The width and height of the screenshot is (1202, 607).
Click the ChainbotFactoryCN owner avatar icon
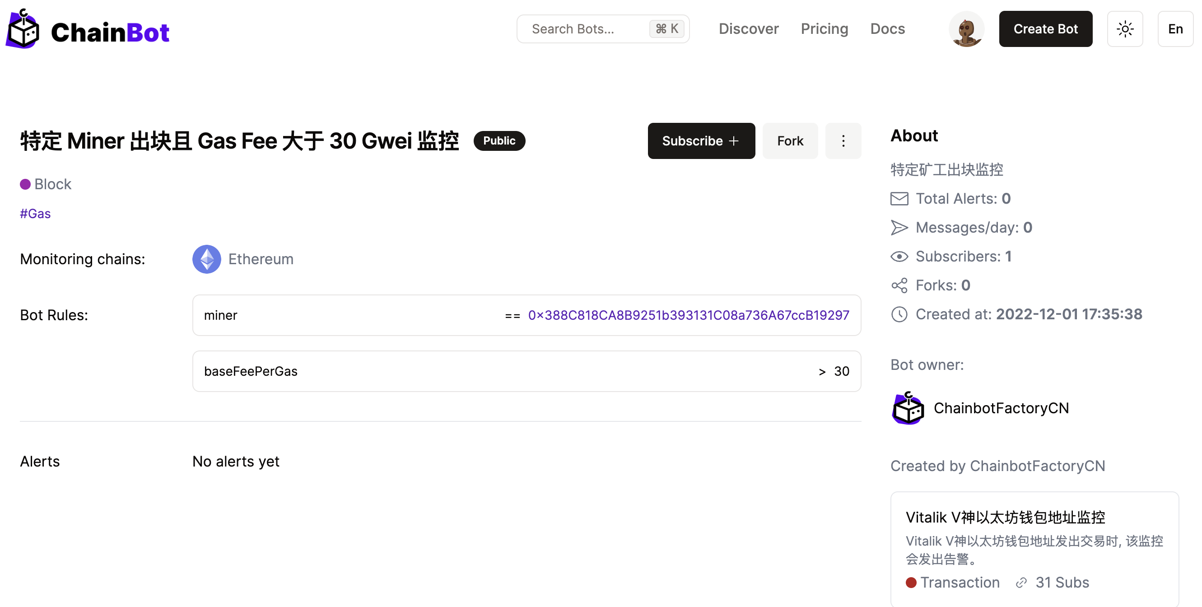point(908,408)
